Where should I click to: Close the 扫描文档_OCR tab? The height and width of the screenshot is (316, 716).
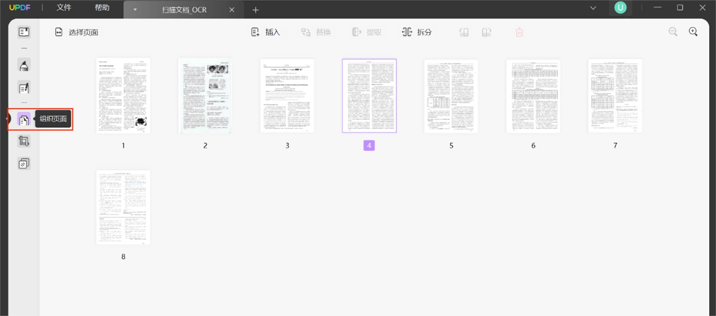(x=232, y=10)
